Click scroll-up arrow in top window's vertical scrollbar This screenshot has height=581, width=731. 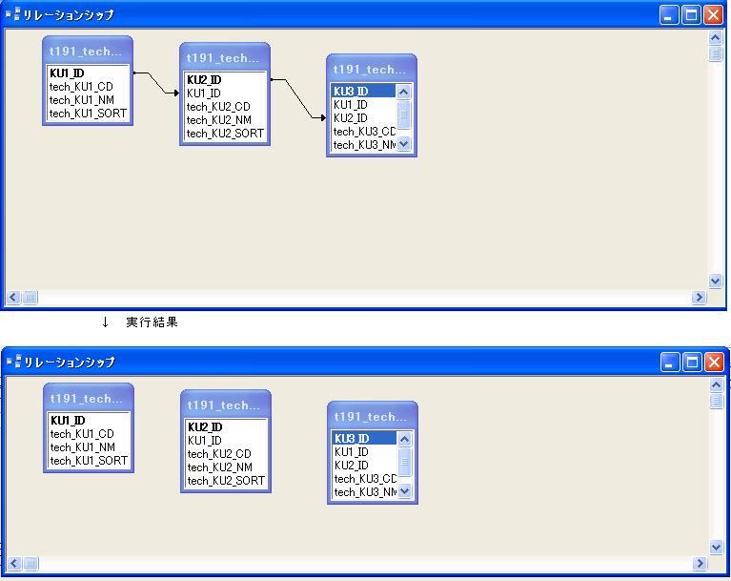716,38
